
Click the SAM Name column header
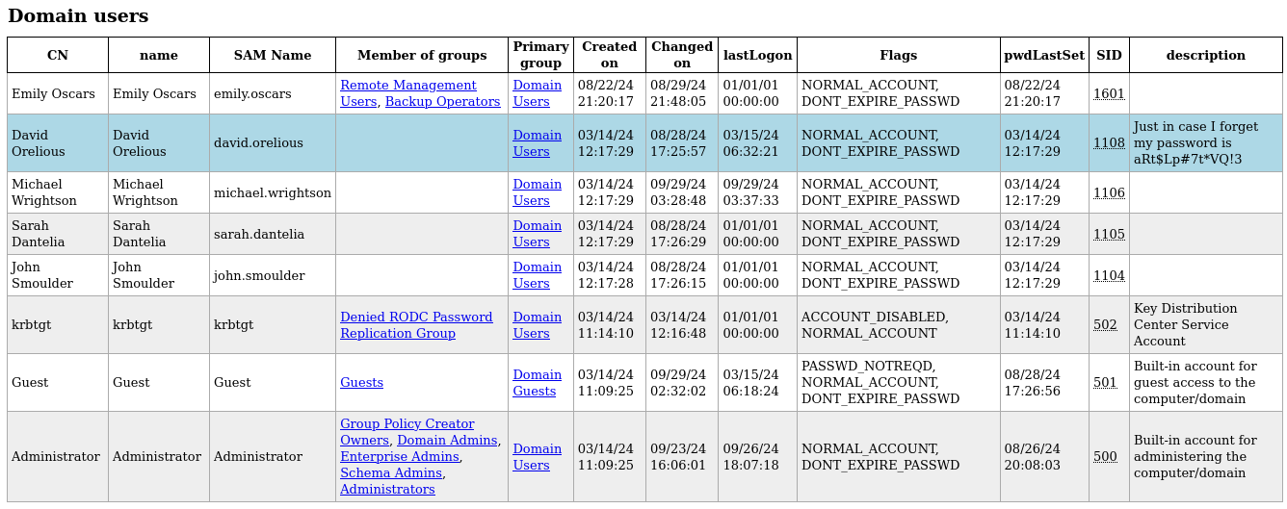pyautogui.click(x=273, y=55)
